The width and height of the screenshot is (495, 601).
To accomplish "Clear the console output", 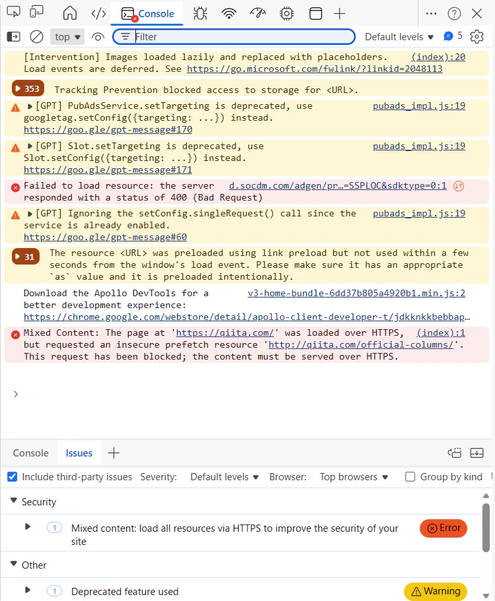I will tap(37, 37).
